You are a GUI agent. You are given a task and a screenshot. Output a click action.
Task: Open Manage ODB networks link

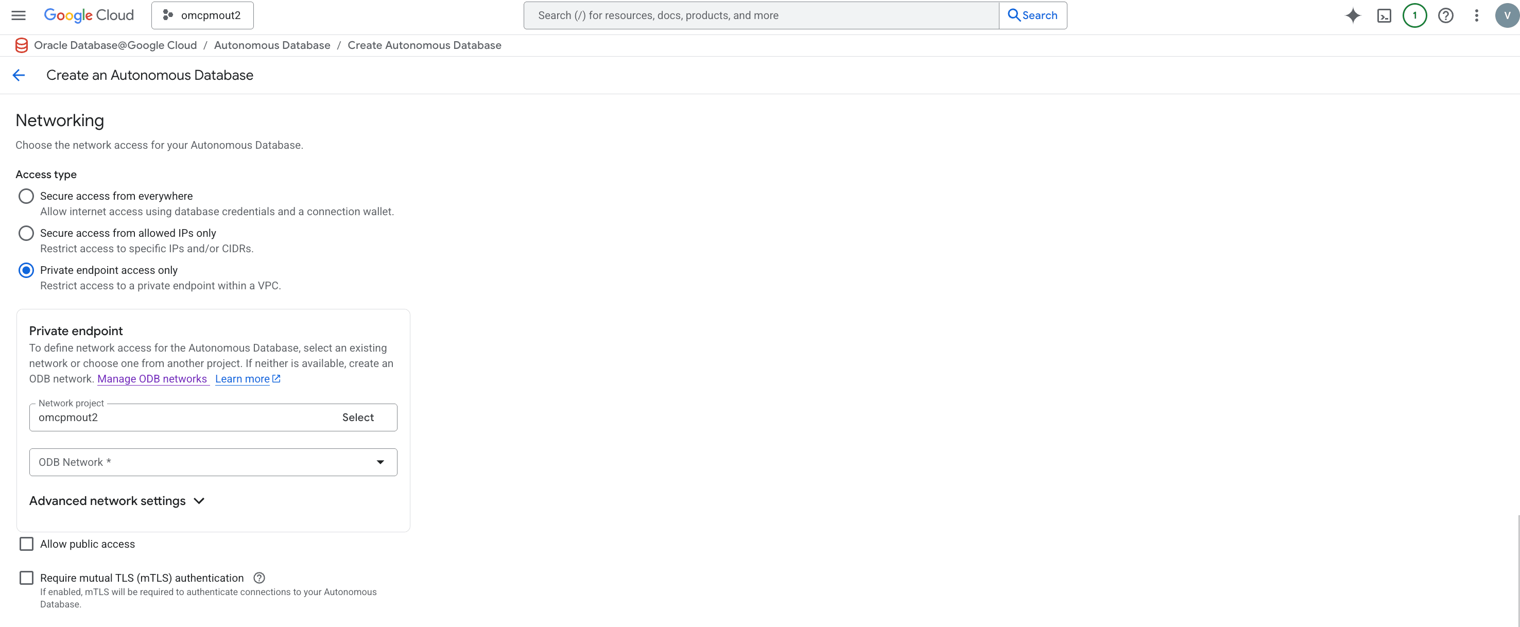pyautogui.click(x=152, y=379)
